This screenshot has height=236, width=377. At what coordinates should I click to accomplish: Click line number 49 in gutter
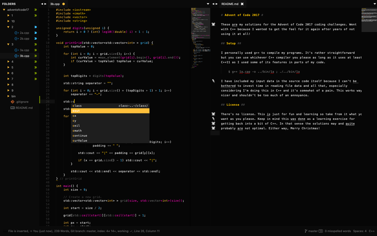(x=47, y=186)
